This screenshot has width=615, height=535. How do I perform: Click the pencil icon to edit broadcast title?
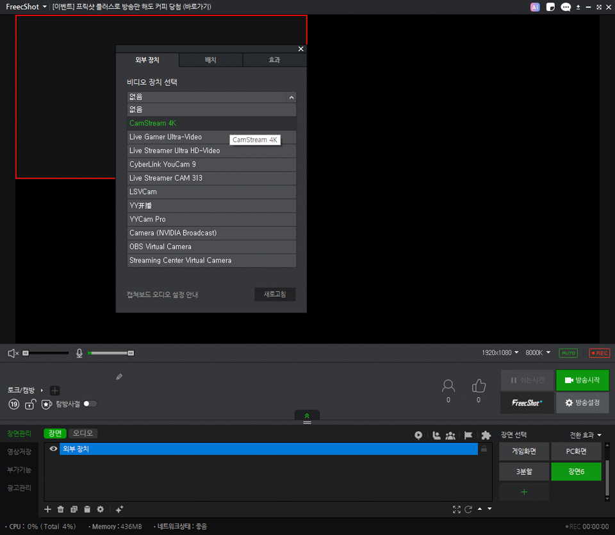(x=119, y=377)
